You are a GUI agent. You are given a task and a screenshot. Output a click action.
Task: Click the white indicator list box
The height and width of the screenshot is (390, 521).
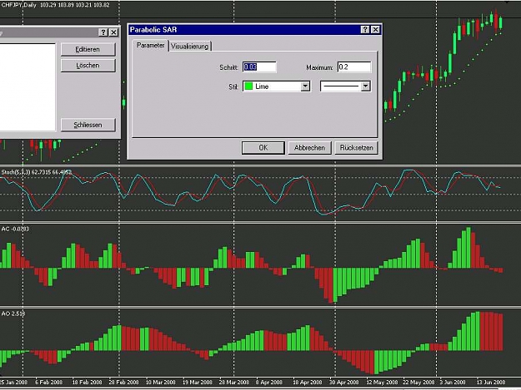[28, 86]
